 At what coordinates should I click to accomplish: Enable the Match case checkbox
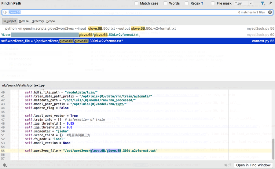(136, 3)
